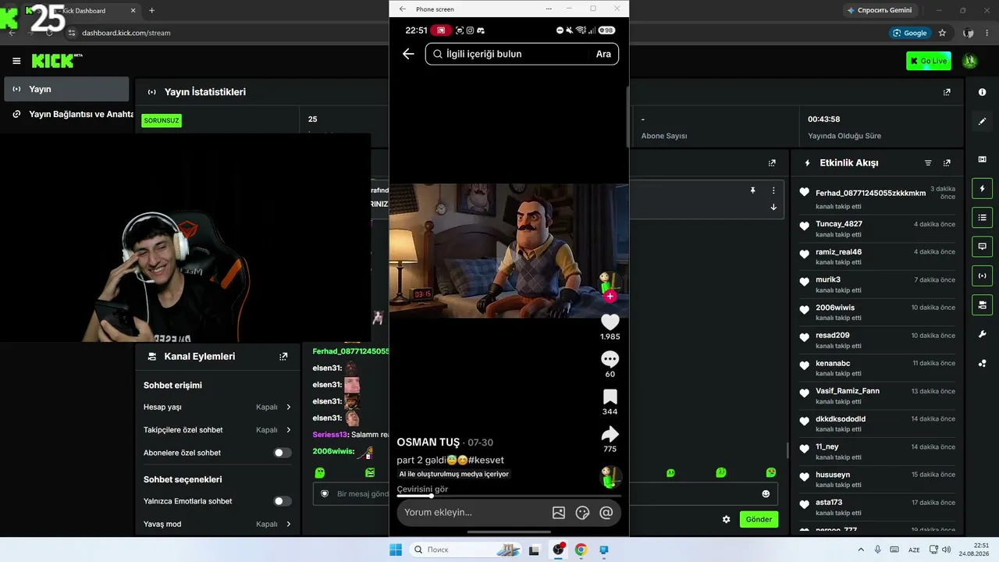Switch the AZE keyboard language
This screenshot has width=999, height=562.
pyautogui.click(x=914, y=550)
